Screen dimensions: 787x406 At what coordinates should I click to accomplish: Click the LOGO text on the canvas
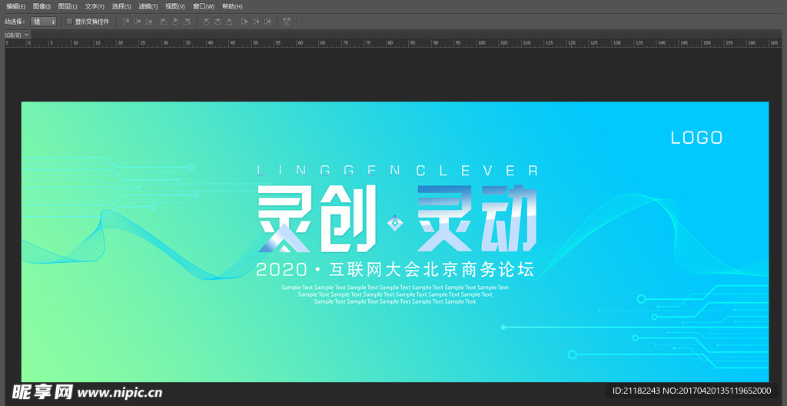696,138
